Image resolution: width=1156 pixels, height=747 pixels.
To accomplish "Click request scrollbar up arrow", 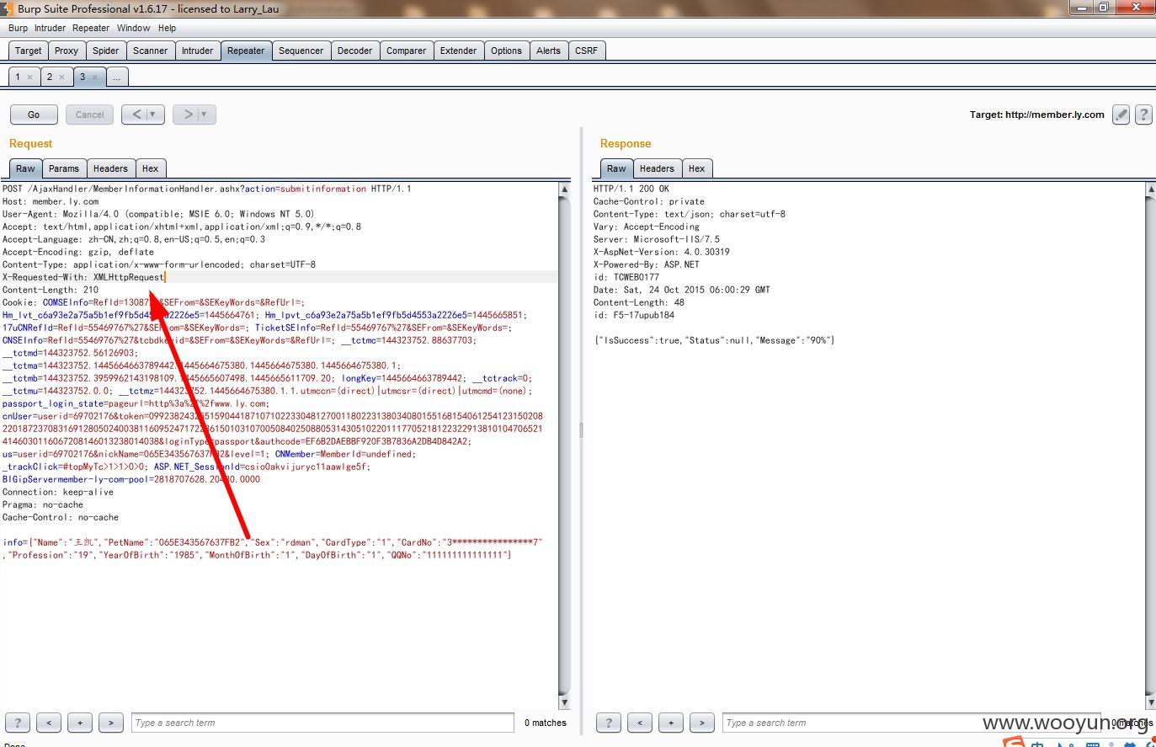I will click(x=564, y=189).
